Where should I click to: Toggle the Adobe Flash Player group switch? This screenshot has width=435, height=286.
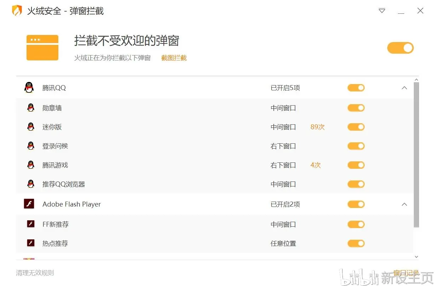coord(356,204)
